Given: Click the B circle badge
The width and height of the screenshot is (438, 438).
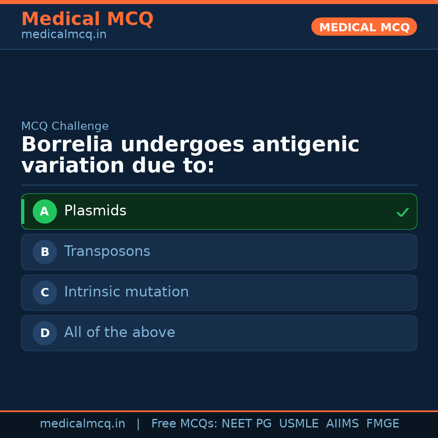Looking at the screenshot, I should tap(45, 252).
